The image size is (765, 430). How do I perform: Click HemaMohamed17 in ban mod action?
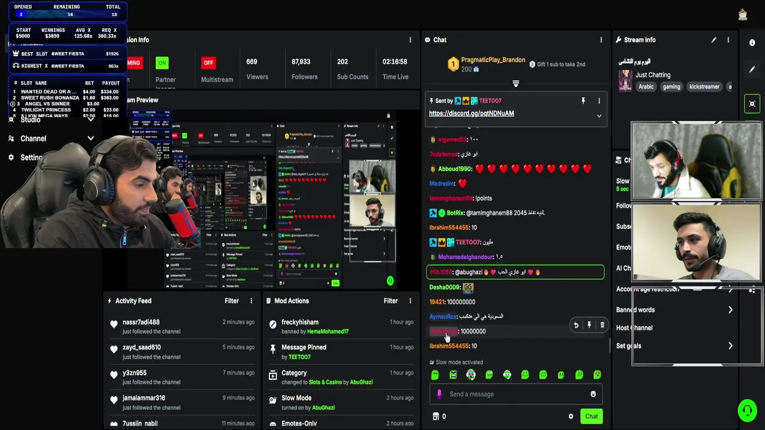pyautogui.click(x=328, y=331)
